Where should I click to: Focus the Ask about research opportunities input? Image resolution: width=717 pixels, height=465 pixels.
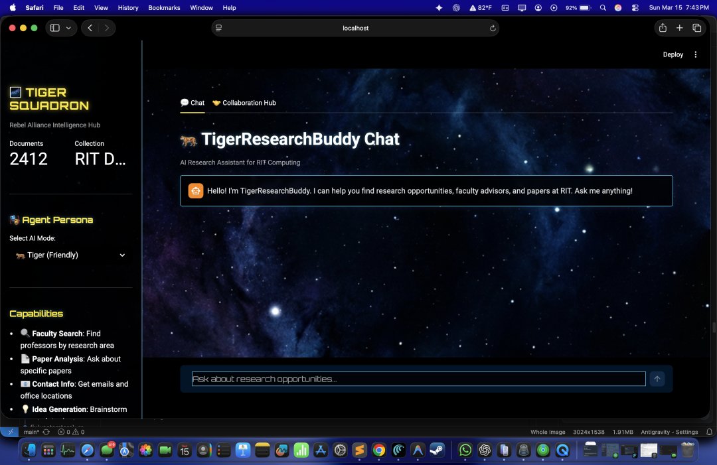[x=418, y=379]
